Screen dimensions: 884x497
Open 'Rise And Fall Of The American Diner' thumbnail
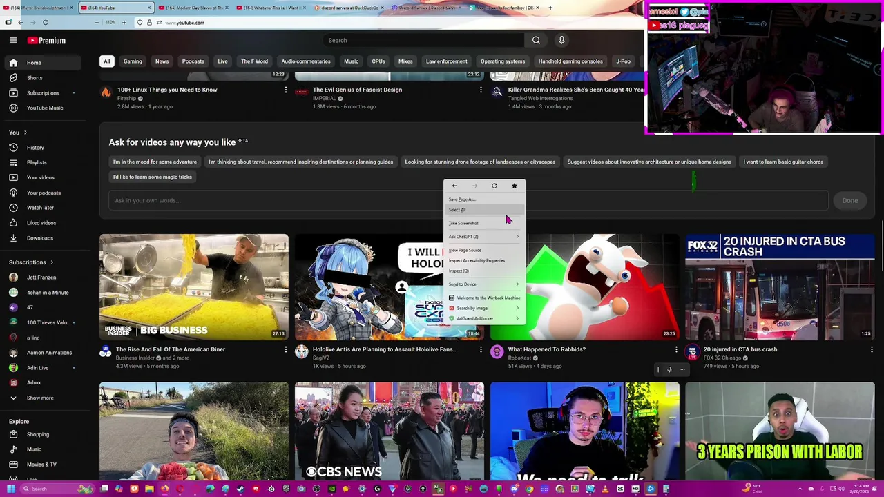(194, 286)
